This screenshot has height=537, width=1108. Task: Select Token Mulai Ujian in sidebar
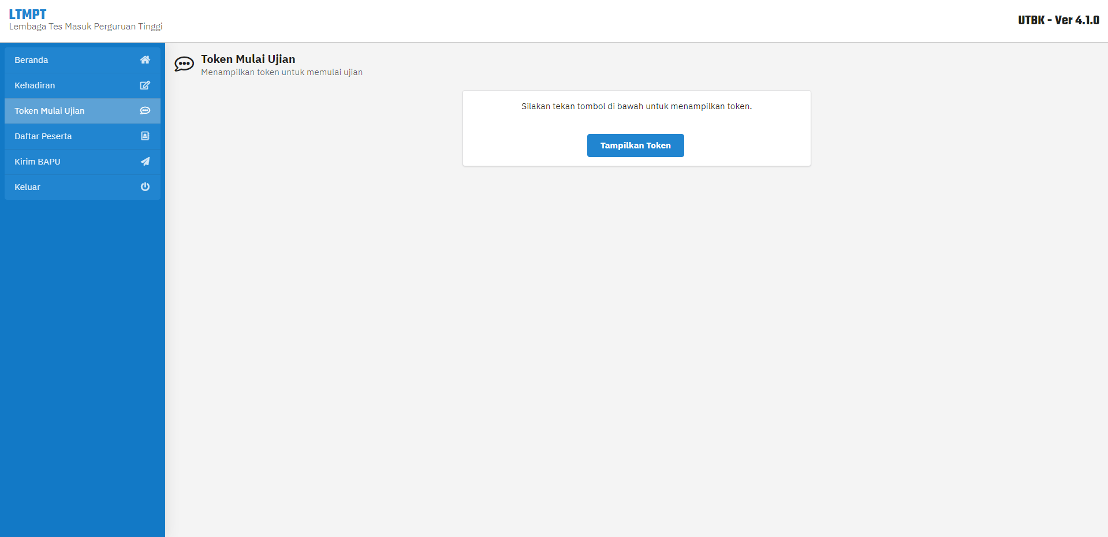click(x=83, y=111)
